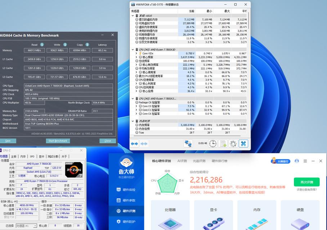Click HWiNFO's expand-columns double arrow icon
The height and width of the screenshot is (230, 327).
[135, 144]
